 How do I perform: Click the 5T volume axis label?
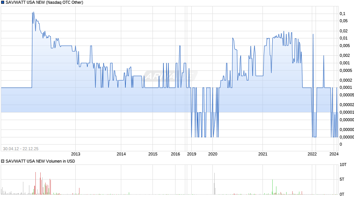tap(342, 180)
